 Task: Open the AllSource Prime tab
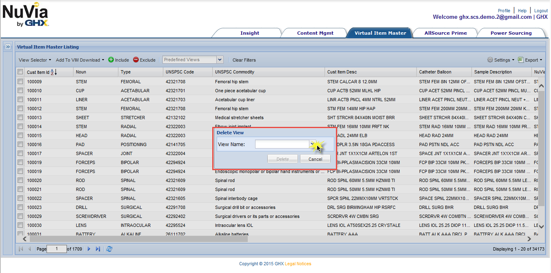pos(446,33)
